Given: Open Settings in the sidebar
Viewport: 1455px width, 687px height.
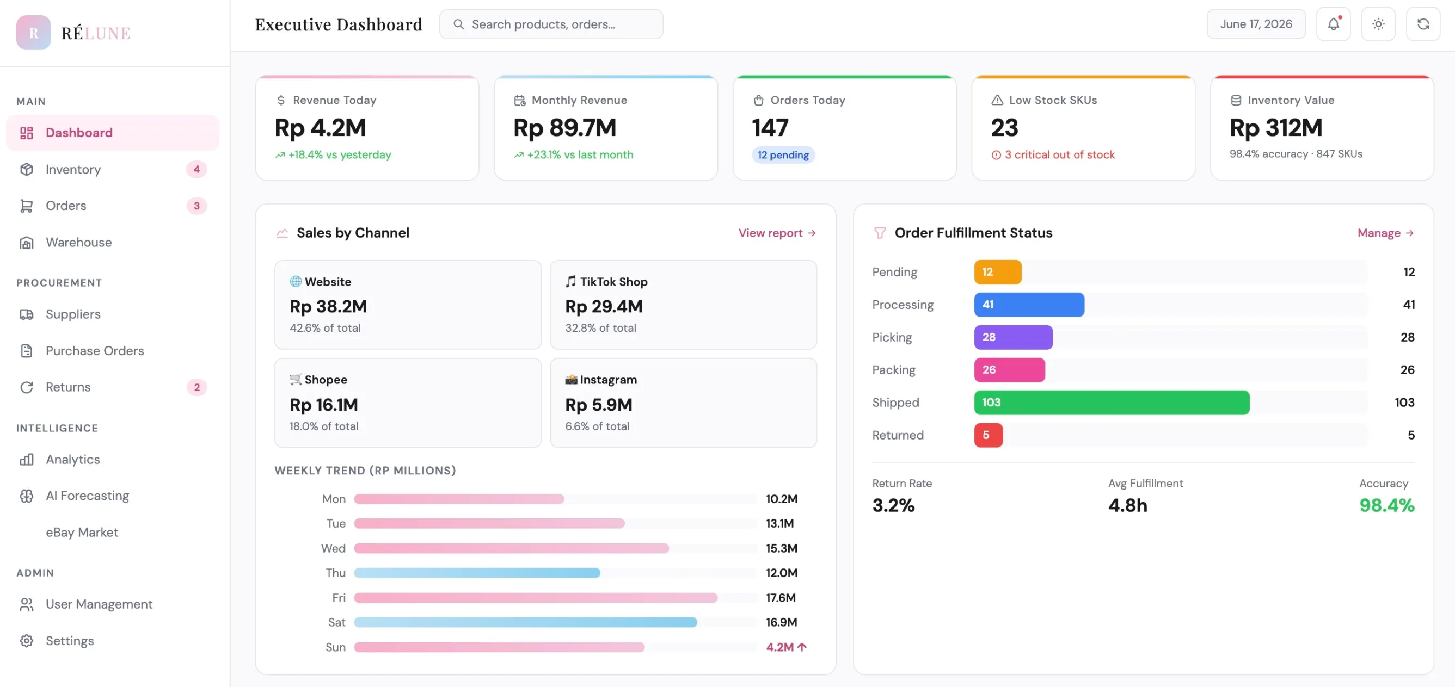Looking at the screenshot, I should click(112, 641).
